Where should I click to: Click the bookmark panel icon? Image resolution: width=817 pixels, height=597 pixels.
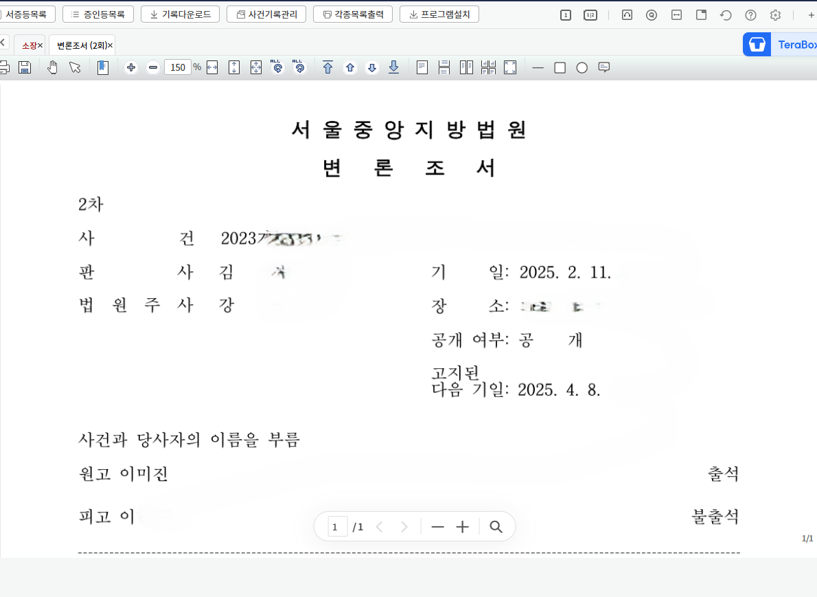coord(104,67)
